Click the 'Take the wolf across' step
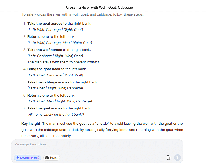This screenshot has height=165, width=206. tap(45, 50)
